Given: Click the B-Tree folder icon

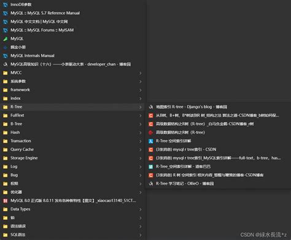Looking at the screenshot, I should pos(6,124).
